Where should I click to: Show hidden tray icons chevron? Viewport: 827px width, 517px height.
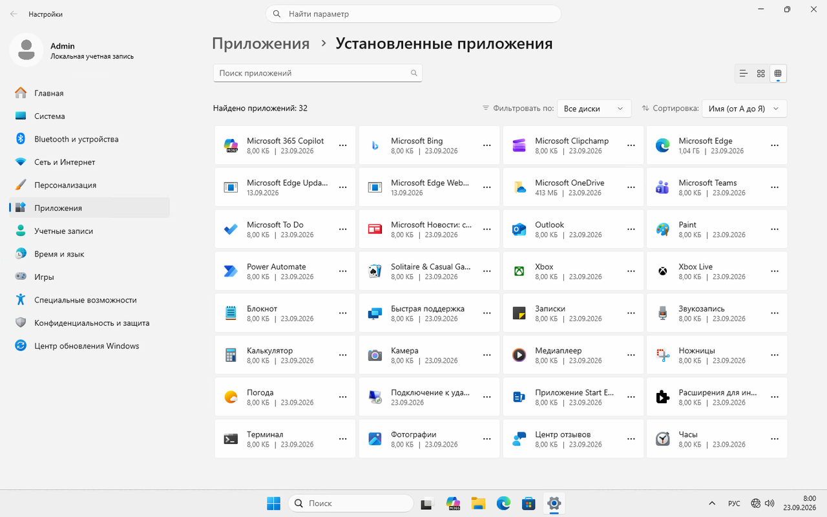point(712,503)
